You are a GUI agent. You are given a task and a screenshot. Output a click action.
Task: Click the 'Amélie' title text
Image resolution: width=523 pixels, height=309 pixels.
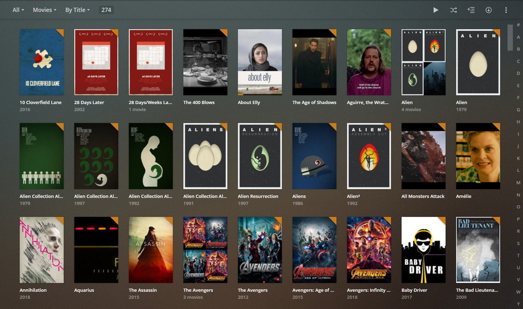pyautogui.click(x=464, y=197)
